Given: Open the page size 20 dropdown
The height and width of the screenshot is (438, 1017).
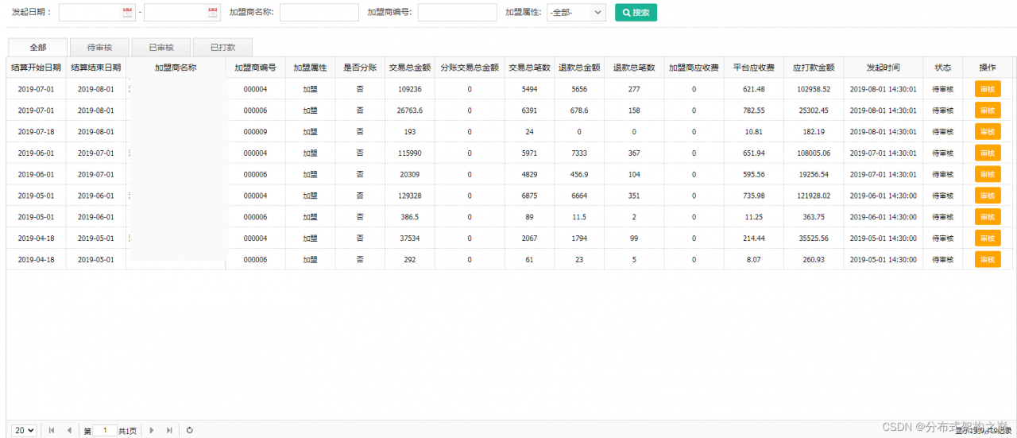Looking at the screenshot, I should click(24, 430).
